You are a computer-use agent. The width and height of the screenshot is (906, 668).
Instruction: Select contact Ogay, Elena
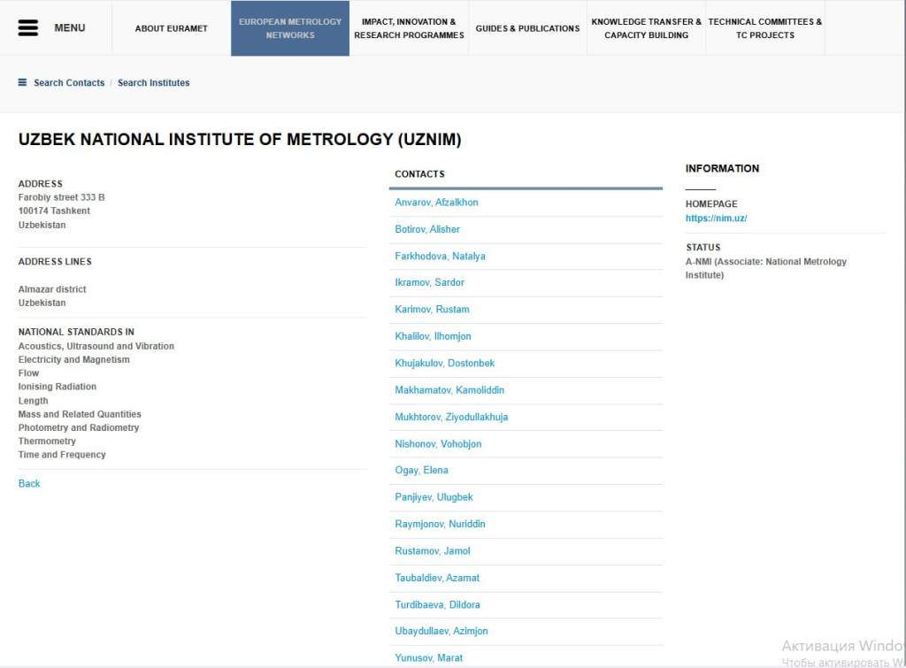(421, 470)
